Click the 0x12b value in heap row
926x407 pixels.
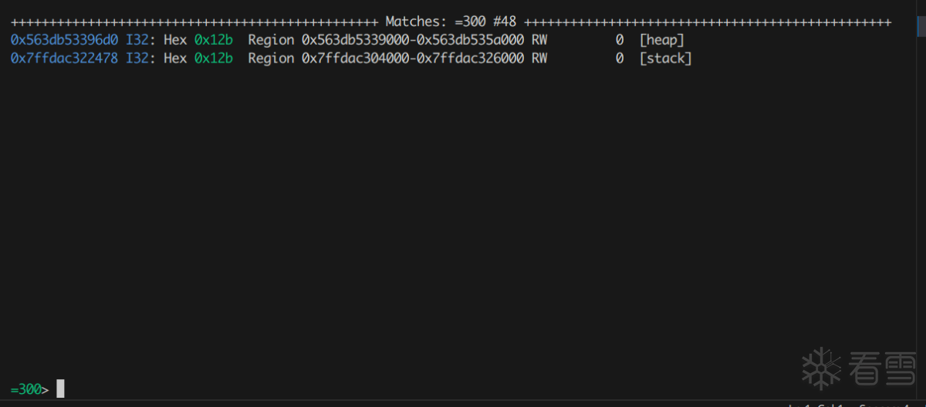[x=213, y=40]
